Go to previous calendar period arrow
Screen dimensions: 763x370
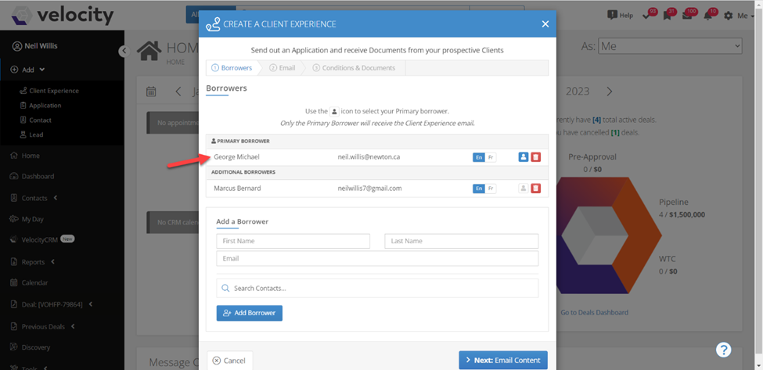click(178, 92)
